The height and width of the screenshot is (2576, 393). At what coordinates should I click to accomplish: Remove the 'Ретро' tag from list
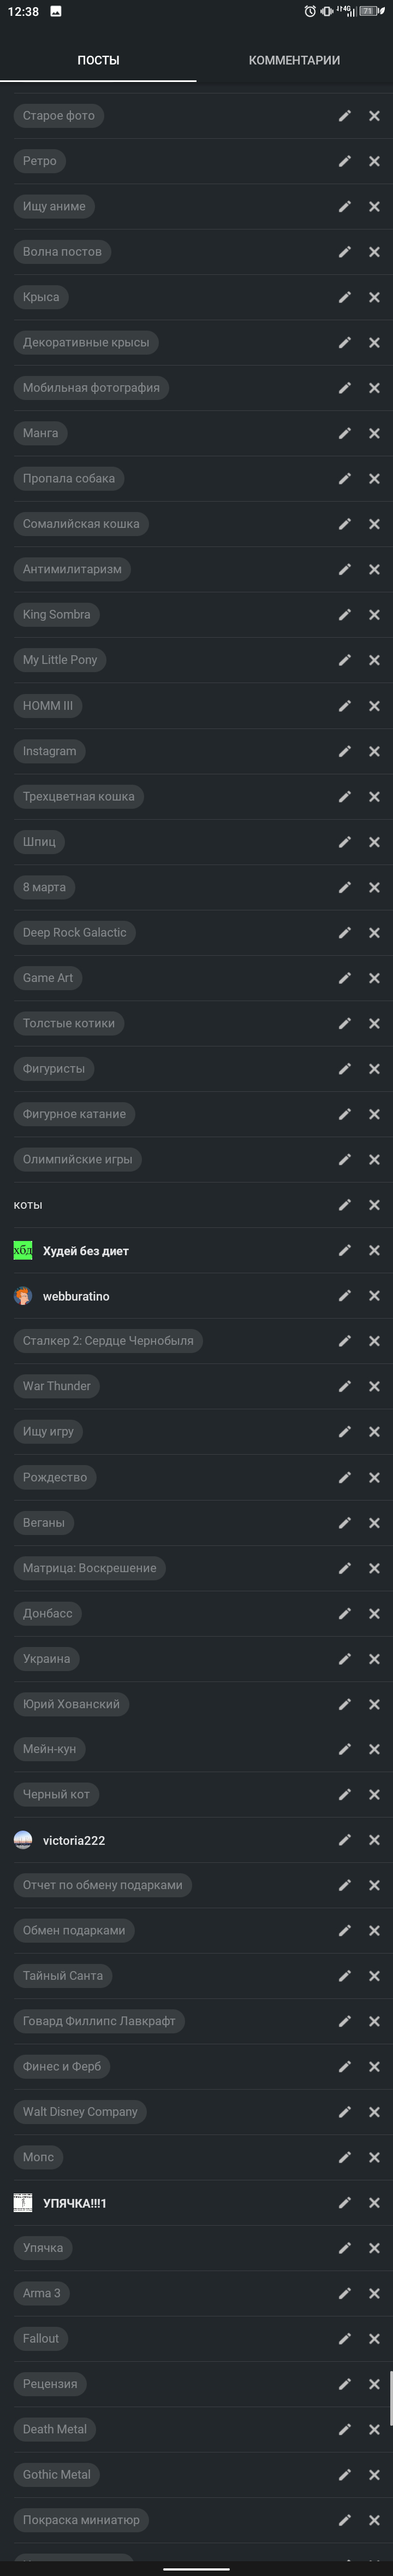pos(374,161)
